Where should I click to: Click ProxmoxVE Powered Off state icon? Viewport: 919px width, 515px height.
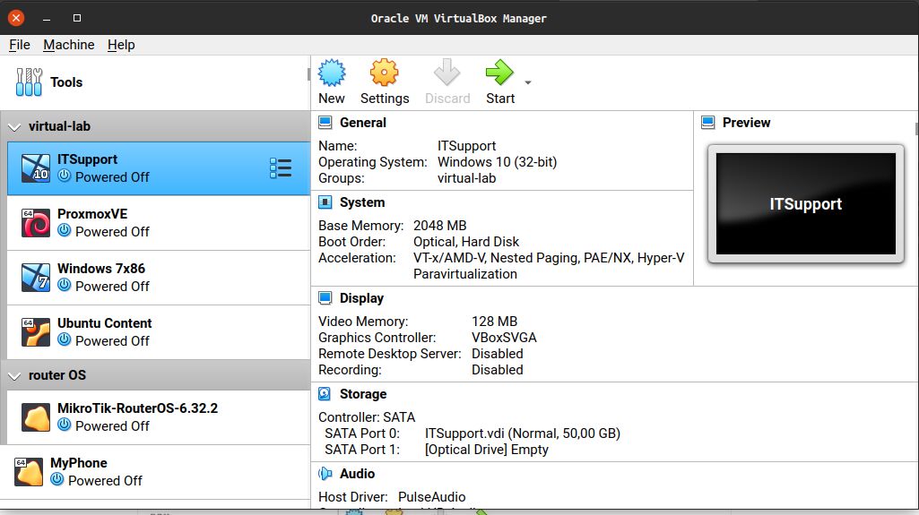click(x=65, y=230)
